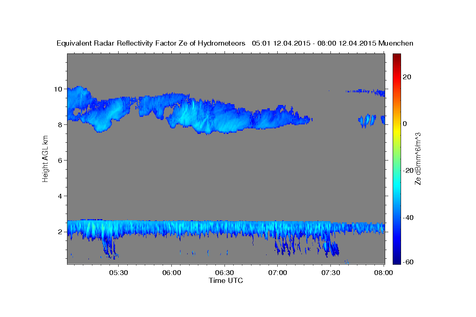Image resolution: width=476 pixels, height=317 pixels.
Task: Click the '0' colorbar tick label
Action: pyautogui.click(x=405, y=124)
